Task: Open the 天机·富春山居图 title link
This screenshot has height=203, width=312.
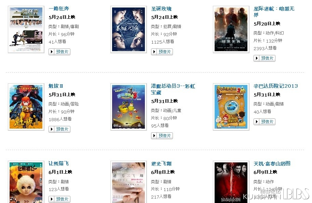Action: [272, 164]
